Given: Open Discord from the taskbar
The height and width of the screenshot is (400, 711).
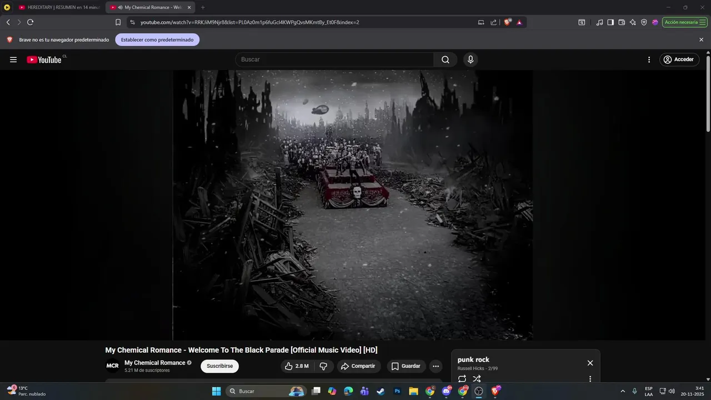Looking at the screenshot, I should click(447, 391).
